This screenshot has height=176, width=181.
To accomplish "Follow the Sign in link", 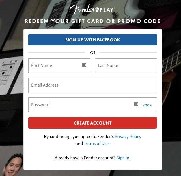I will coord(123,158).
